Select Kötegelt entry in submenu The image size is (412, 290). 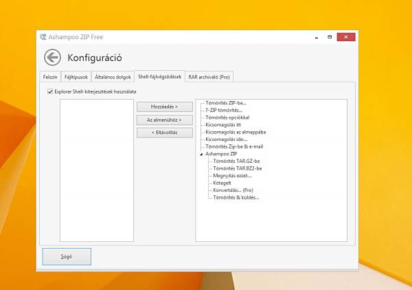[222, 183]
